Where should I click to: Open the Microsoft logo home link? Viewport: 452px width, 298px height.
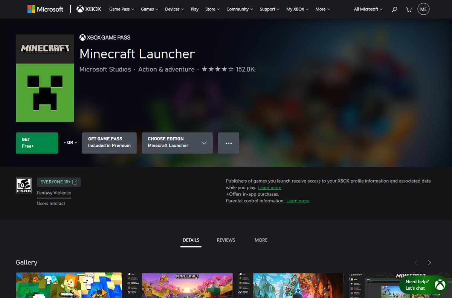tap(45, 9)
